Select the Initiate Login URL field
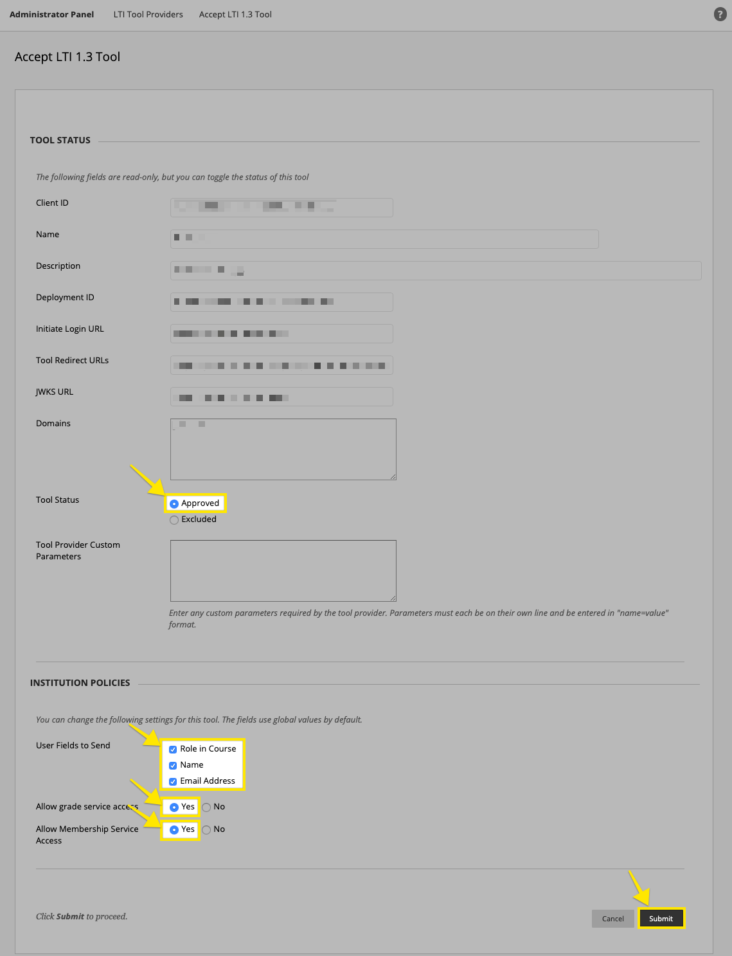 click(x=281, y=333)
